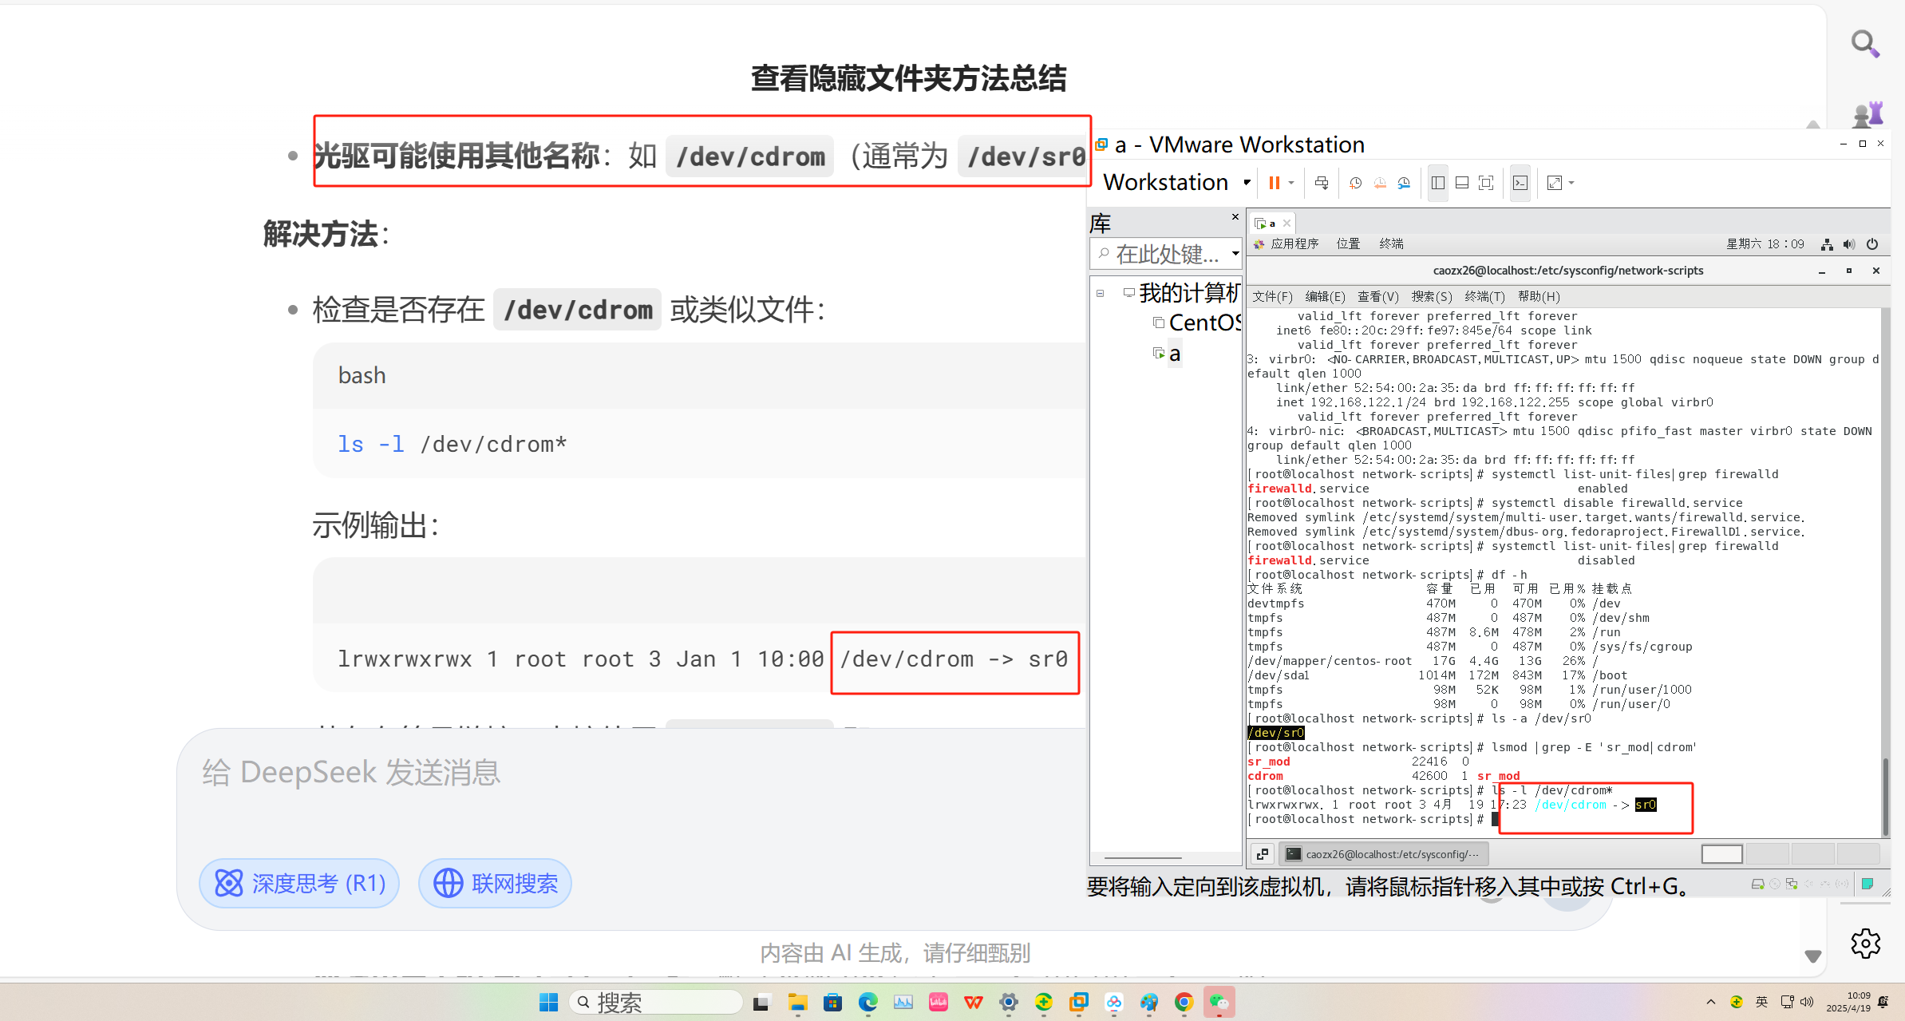Select the CentOS VM in library
This screenshot has width=1905, height=1021.
click(1203, 323)
